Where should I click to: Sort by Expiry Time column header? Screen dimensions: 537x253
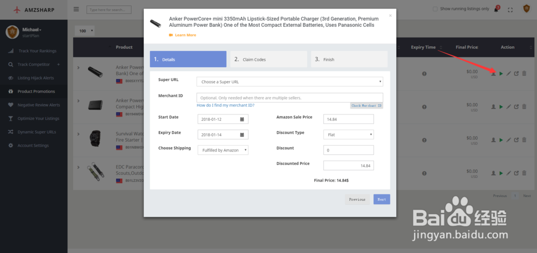pyautogui.click(x=423, y=47)
